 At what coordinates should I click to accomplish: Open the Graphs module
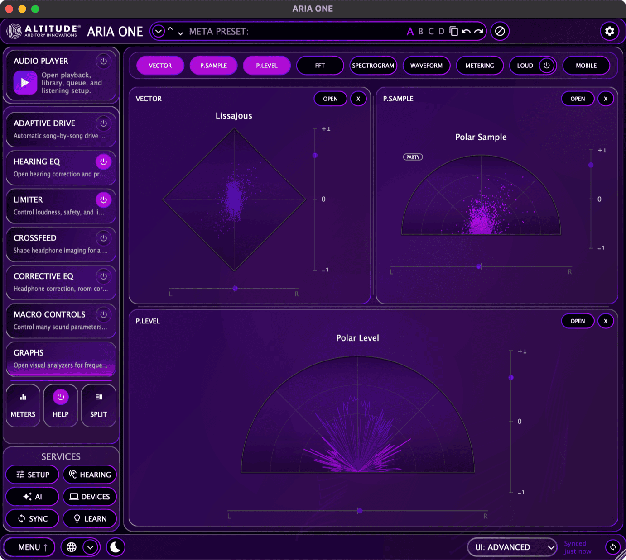61,359
